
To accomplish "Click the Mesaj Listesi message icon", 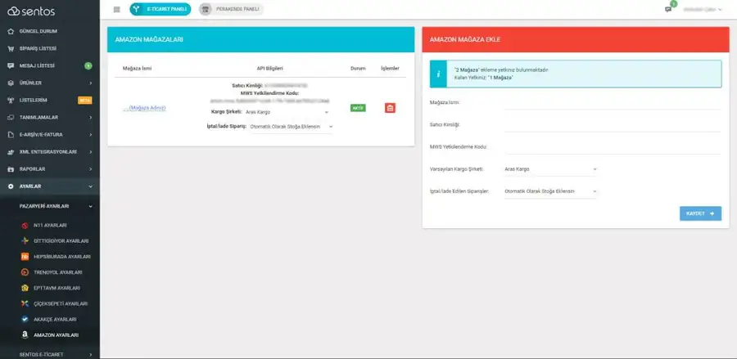I will (x=11, y=65).
